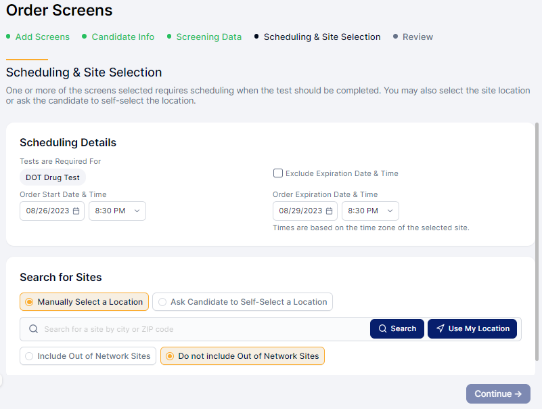
Task: Check Exclude Expiration Date & Time
Action: [x=278, y=173]
